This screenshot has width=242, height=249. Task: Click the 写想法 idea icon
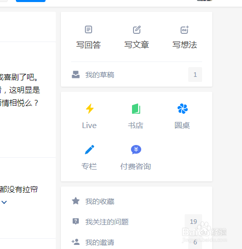[x=185, y=30]
